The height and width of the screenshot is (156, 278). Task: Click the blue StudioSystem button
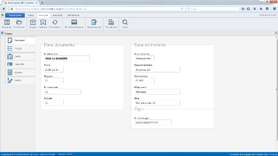click(15, 16)
